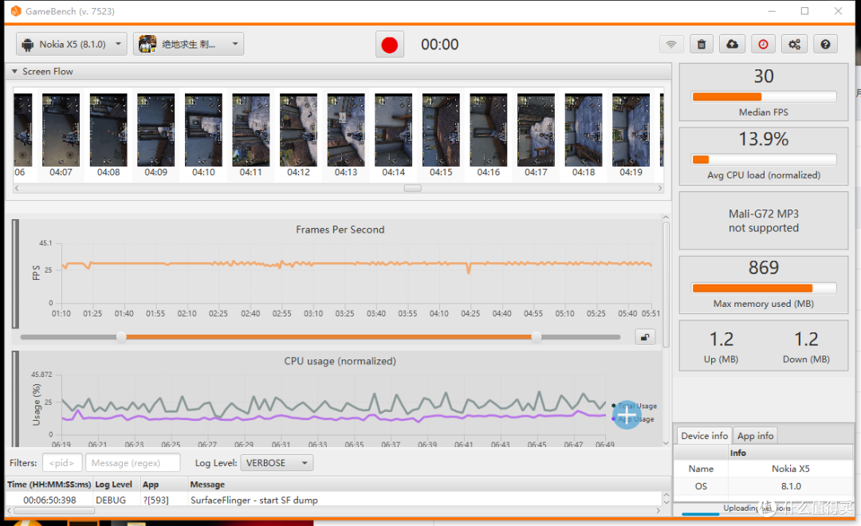Click the Time (HH:MM:SS:ms) column header

pos(49,485)
